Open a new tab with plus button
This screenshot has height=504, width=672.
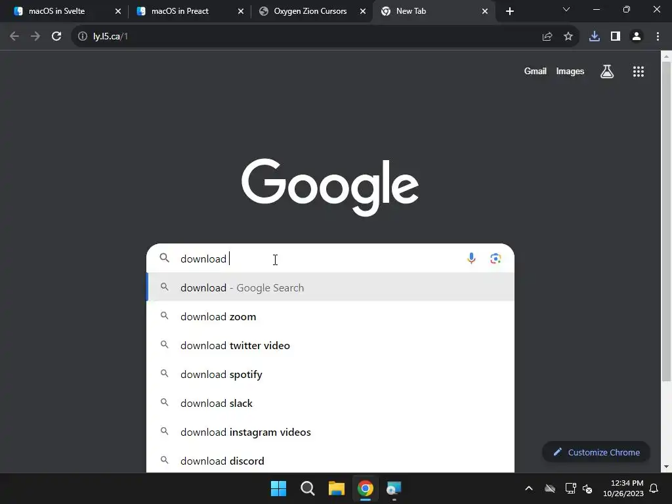pos(509,11)
